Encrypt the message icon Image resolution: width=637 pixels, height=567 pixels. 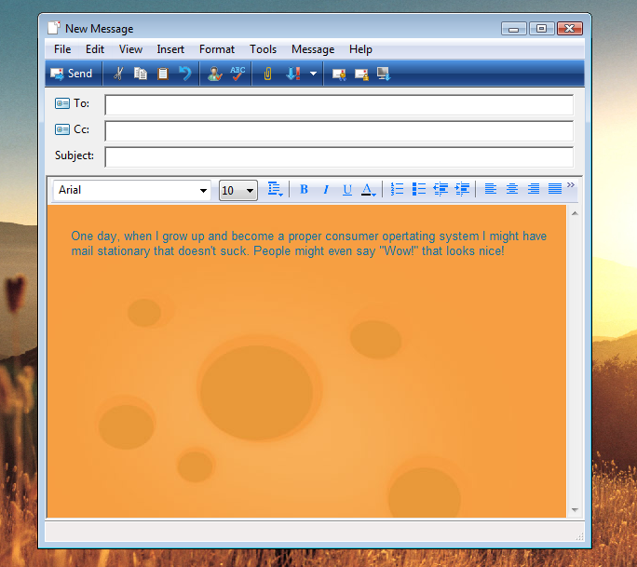coord(361,74)
